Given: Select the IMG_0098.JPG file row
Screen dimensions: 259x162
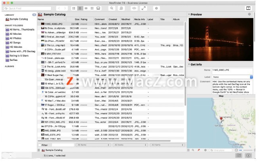Looking at the screenshot, I should point(111,130).
